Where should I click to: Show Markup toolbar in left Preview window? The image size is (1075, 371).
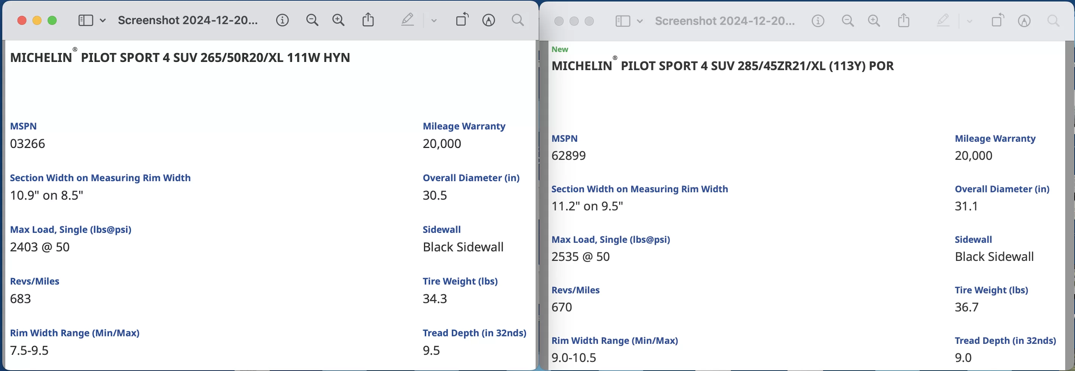coord(489,20)
